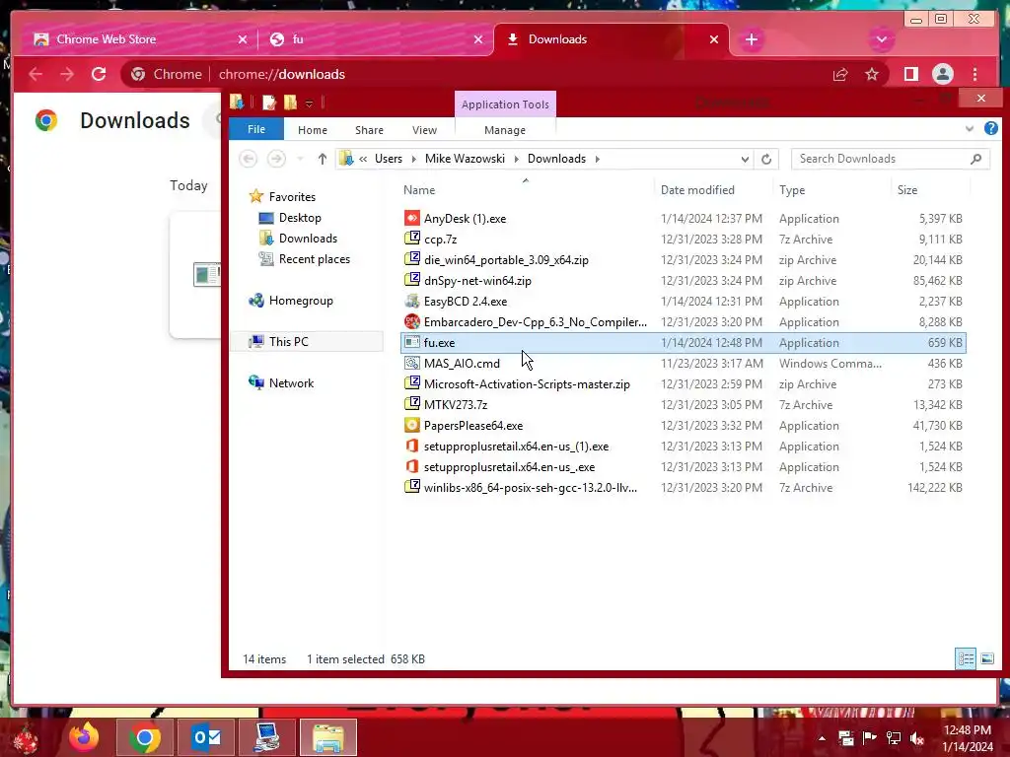Reload the Chrome page
Viewport: 1010px width, 757px height.
point(99,74)
